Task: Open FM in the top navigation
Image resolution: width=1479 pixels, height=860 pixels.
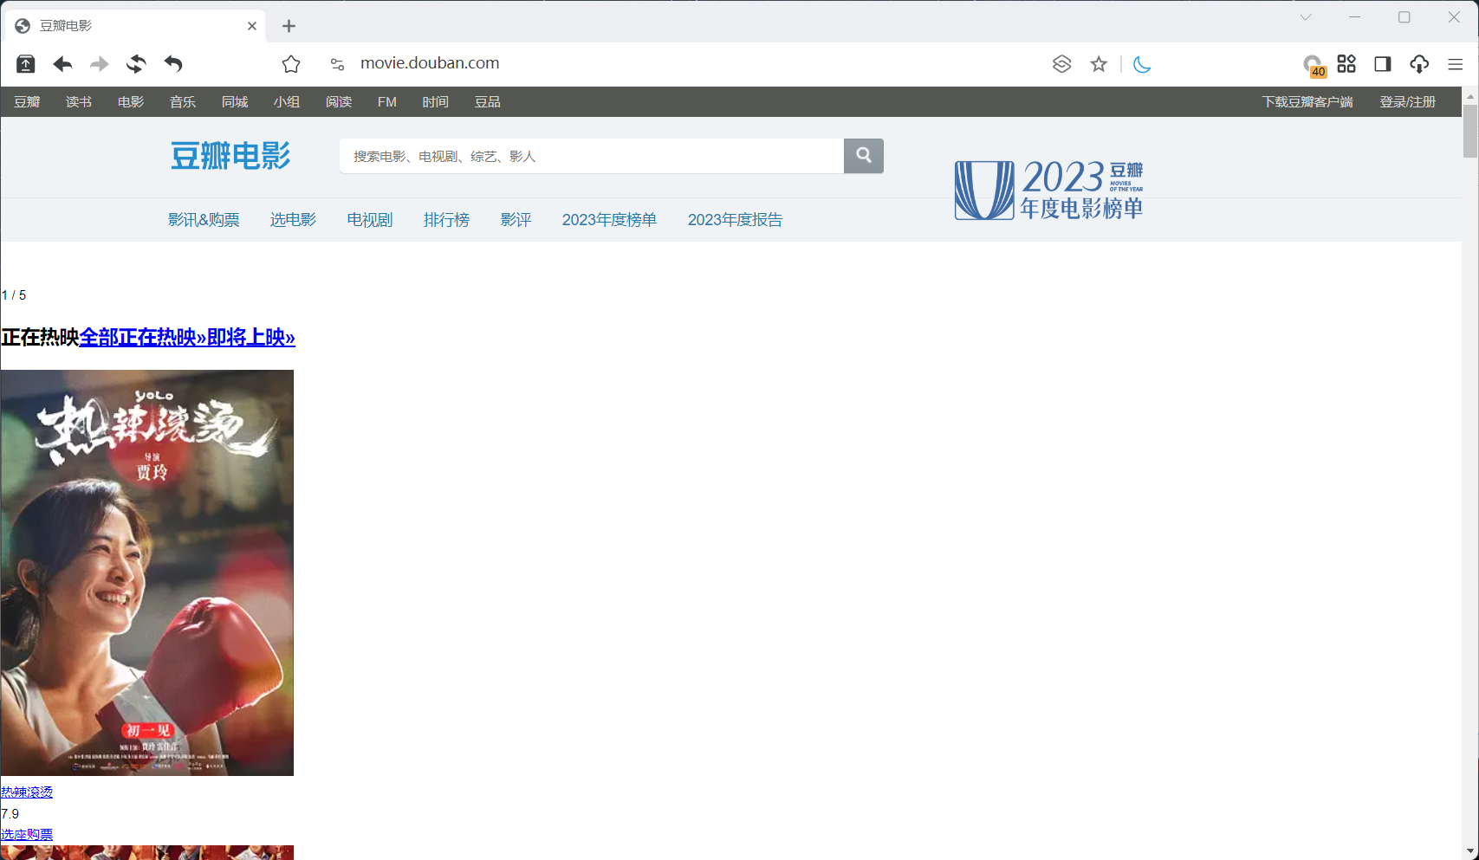Action: (387, 102)
